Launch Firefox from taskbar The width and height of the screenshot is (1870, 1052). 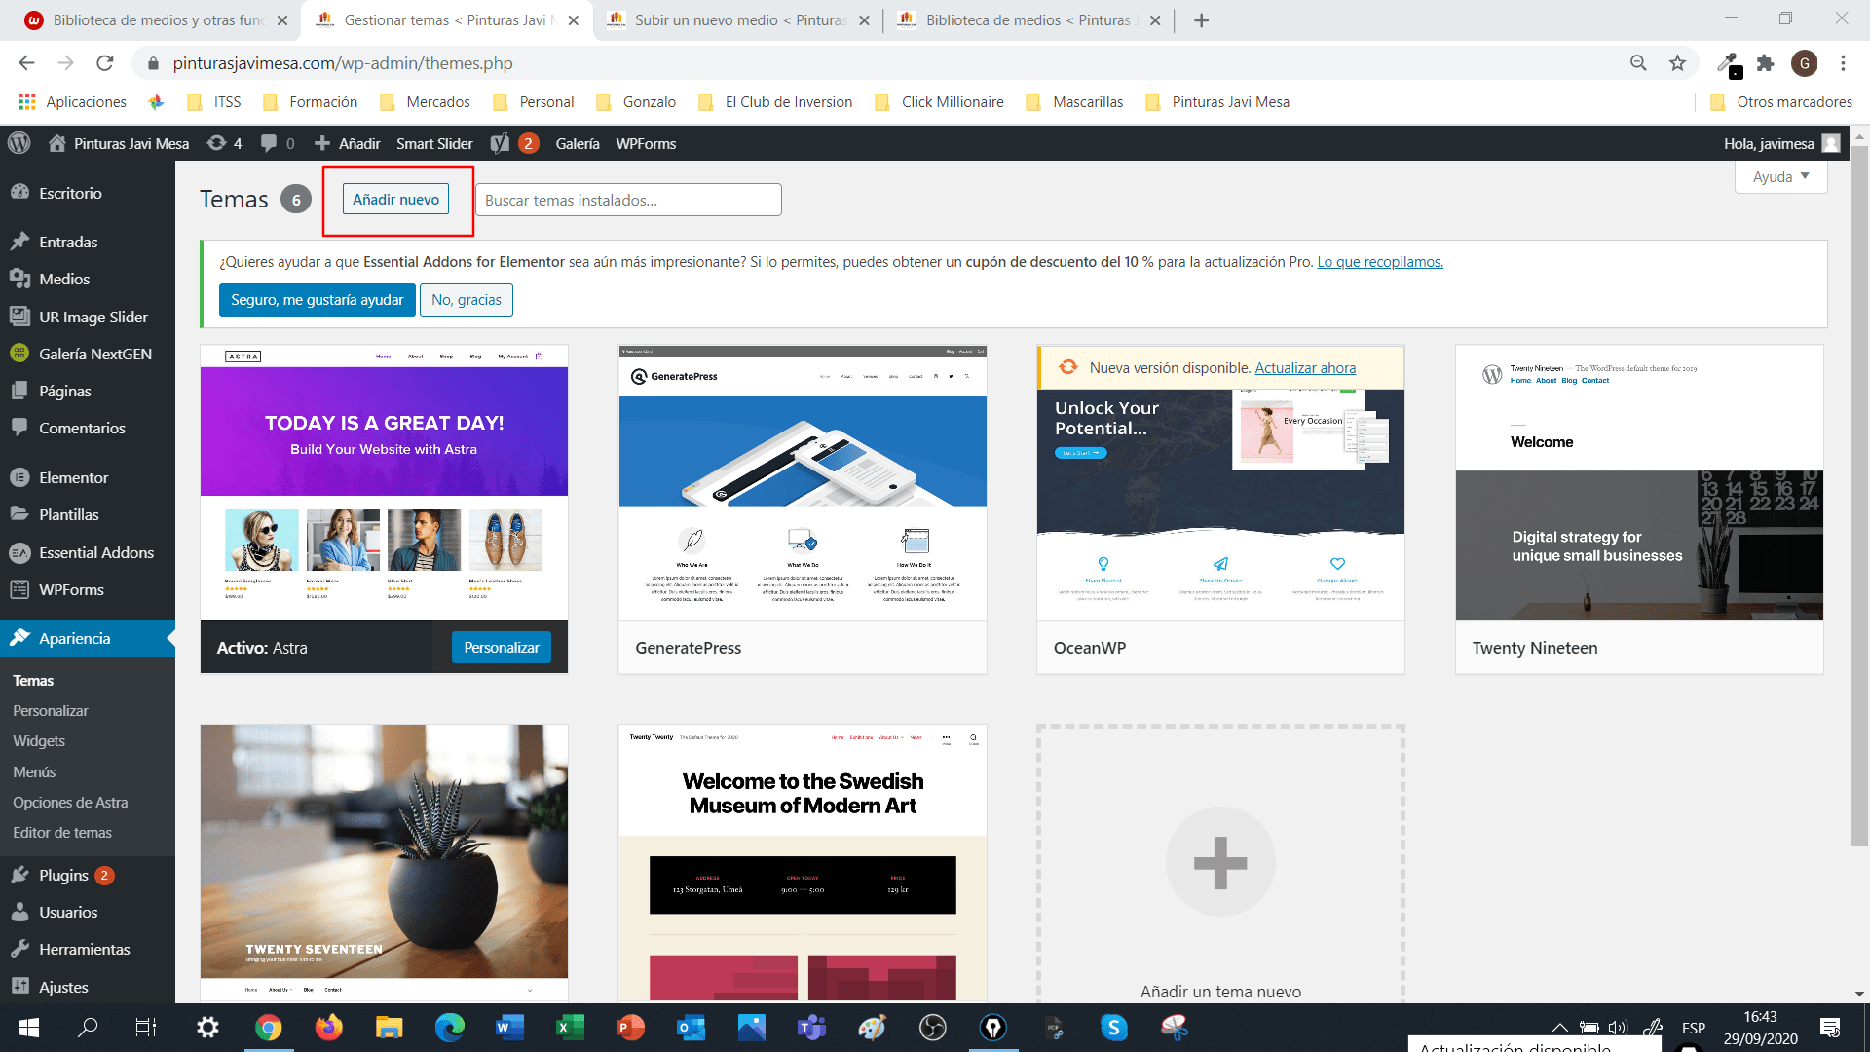tap(329, 1028)
